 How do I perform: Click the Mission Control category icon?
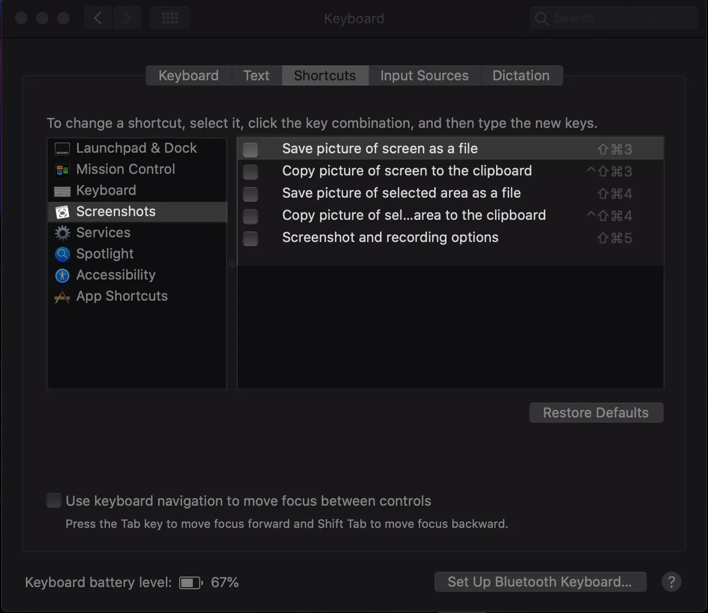point(62,170)
